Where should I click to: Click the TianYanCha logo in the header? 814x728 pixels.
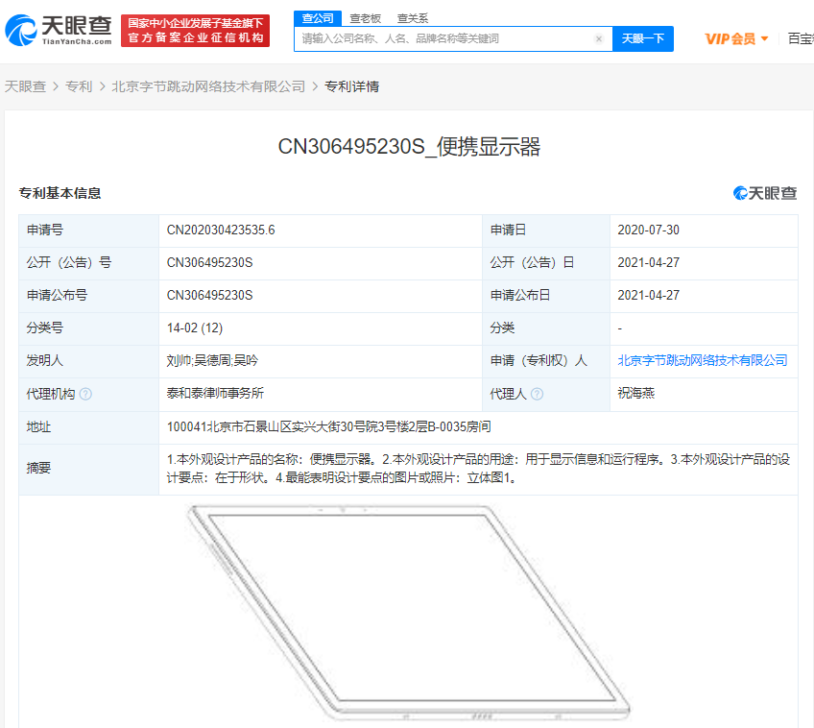tap(59, 30)
